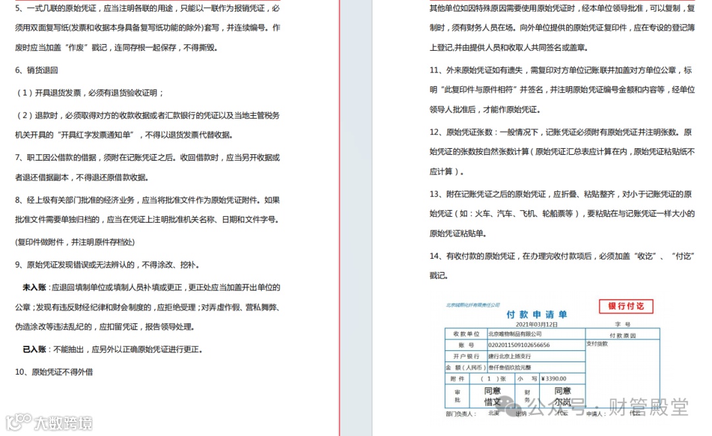Click the line starting '(2)退款时,必须取得对方的收款收据'
The height and width of the screenshot is (436, 712).
148,116
